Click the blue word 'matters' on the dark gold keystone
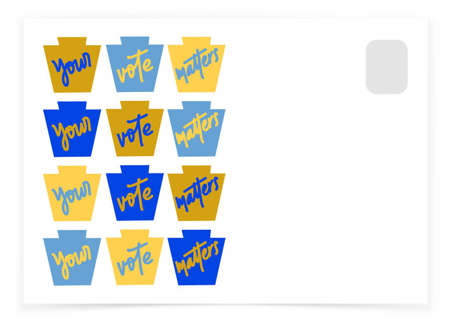The width and height of the screenshot is (457, 324). pos(196,195)
